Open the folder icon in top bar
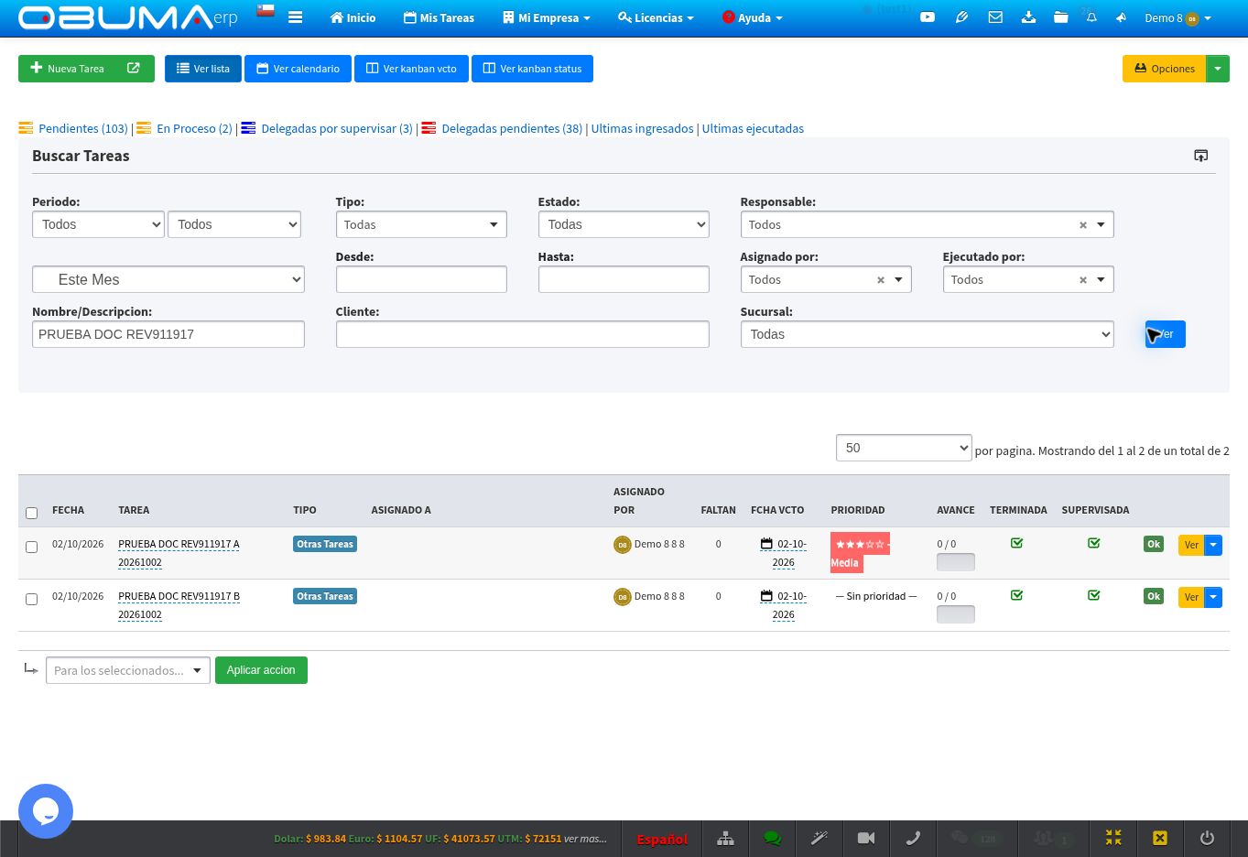This screenshot has width=1248, height=857. pyautogui.click(x=1060, y=17)
